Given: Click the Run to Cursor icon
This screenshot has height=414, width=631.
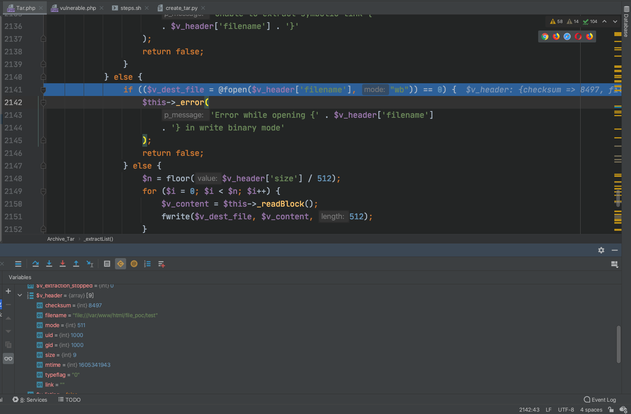Looking at the screenshot, I should [90, 264].
